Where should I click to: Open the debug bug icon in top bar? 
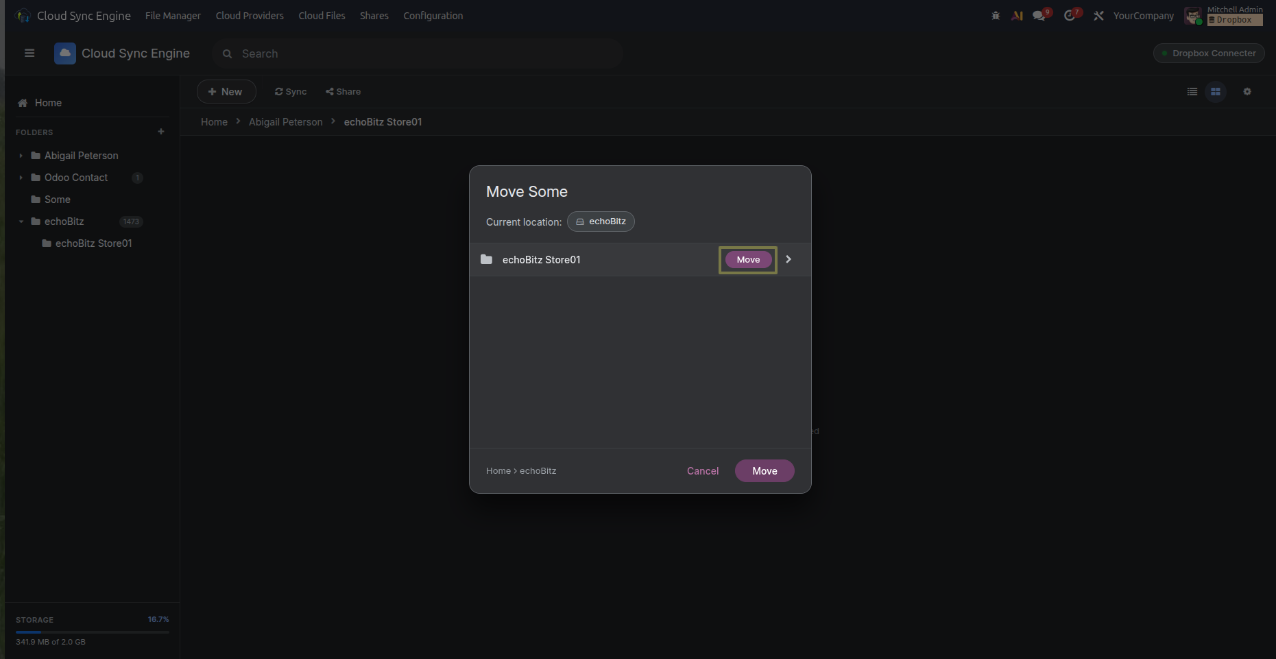[996, 16]
